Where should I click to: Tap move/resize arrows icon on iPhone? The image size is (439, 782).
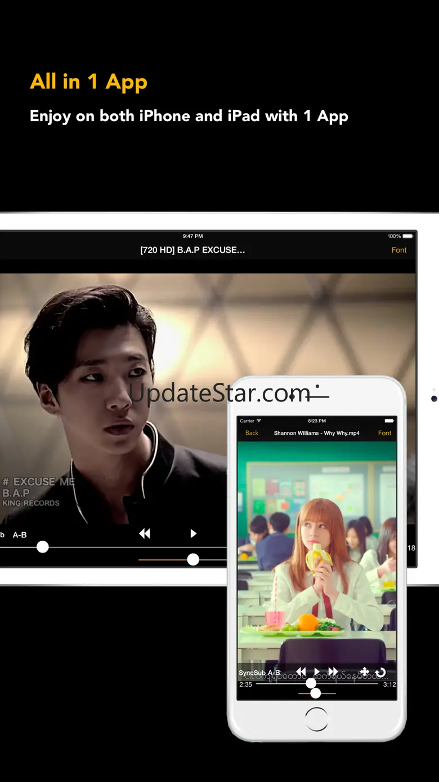click(x=364, y=671)
